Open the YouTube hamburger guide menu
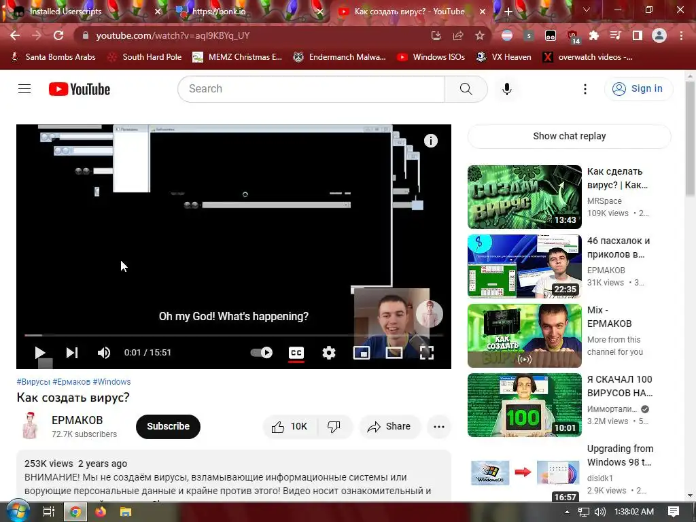Image resolution: width=696 pixels, height=522 pixels. (24, 89)
